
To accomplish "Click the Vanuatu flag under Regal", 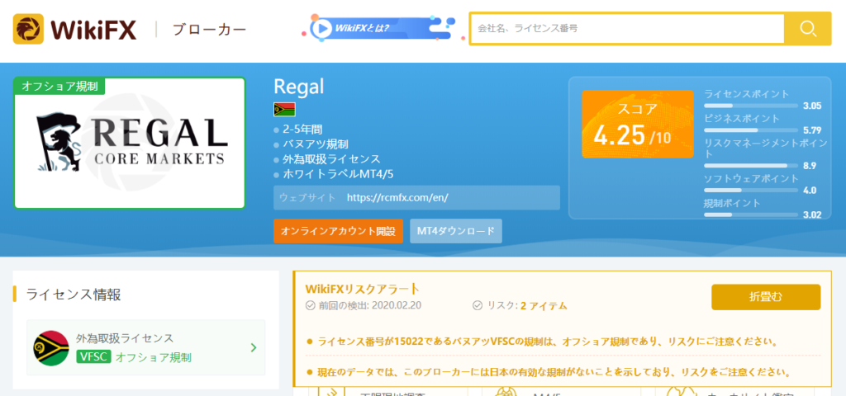I will tap(284, 109).
